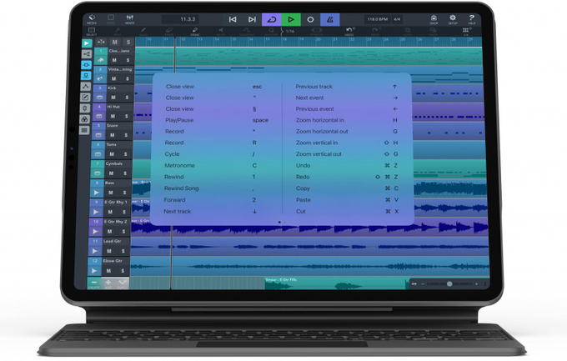Click the 'Paste' shortcut entry in the overlay
Image resolution: width=567 pixels, height=361 pixels.
(x=304, y=199)
